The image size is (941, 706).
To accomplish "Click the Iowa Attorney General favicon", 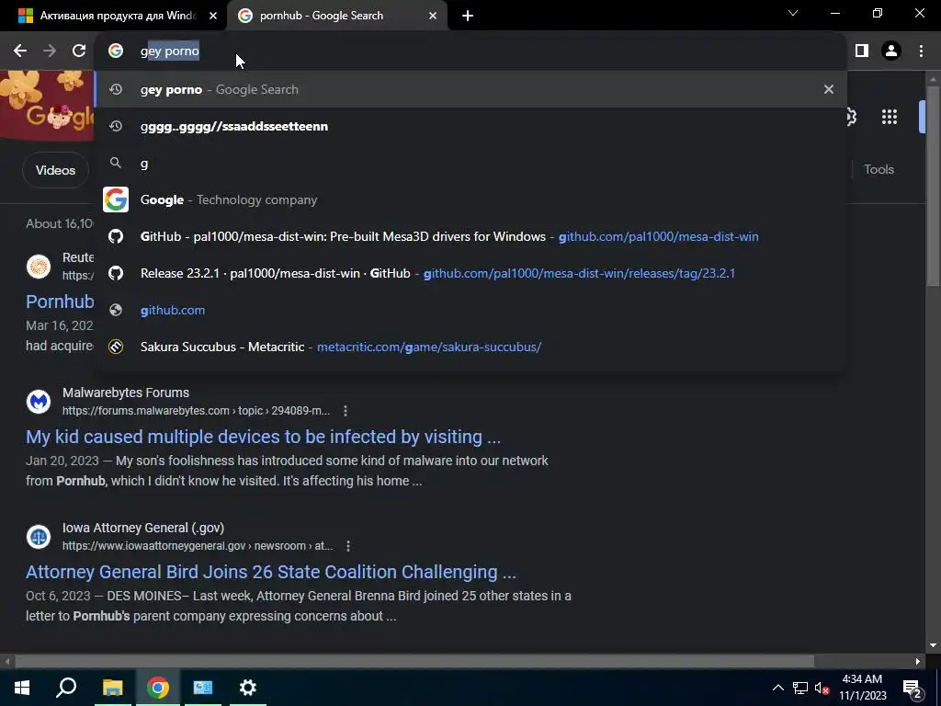I will [x=39, y=536].
